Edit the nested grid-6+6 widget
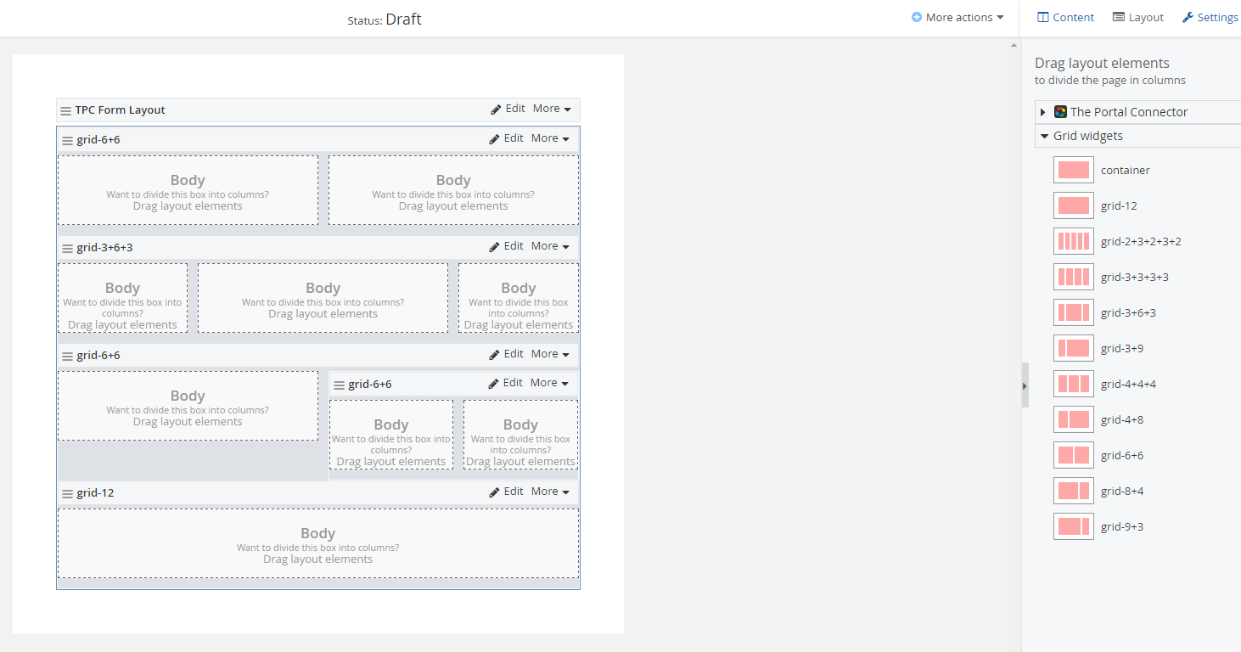Screen dimensions: 1241x652 506,383
